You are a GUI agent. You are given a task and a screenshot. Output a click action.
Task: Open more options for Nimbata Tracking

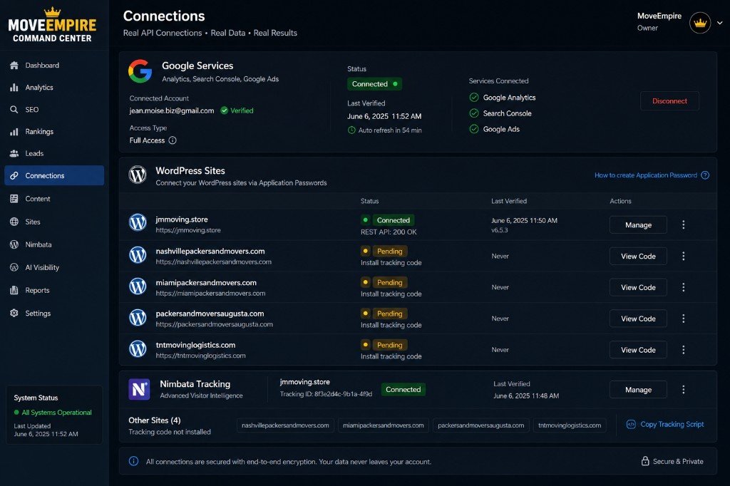(683, 390)
